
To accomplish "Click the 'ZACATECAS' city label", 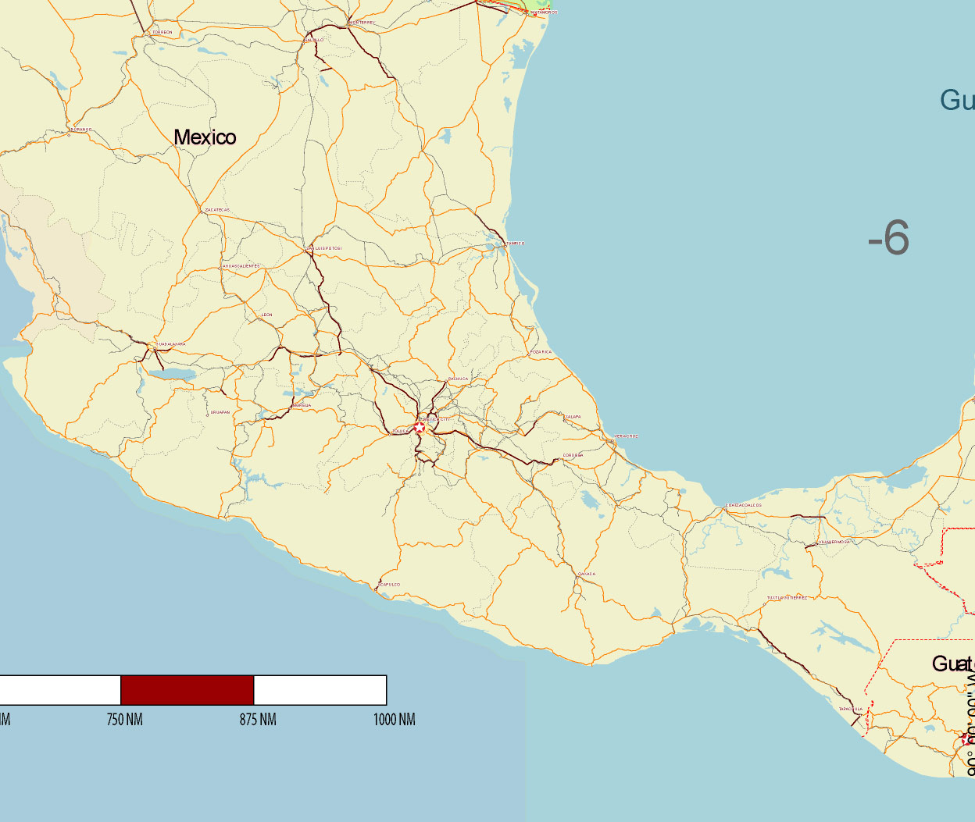I will [x=217, y=210].
